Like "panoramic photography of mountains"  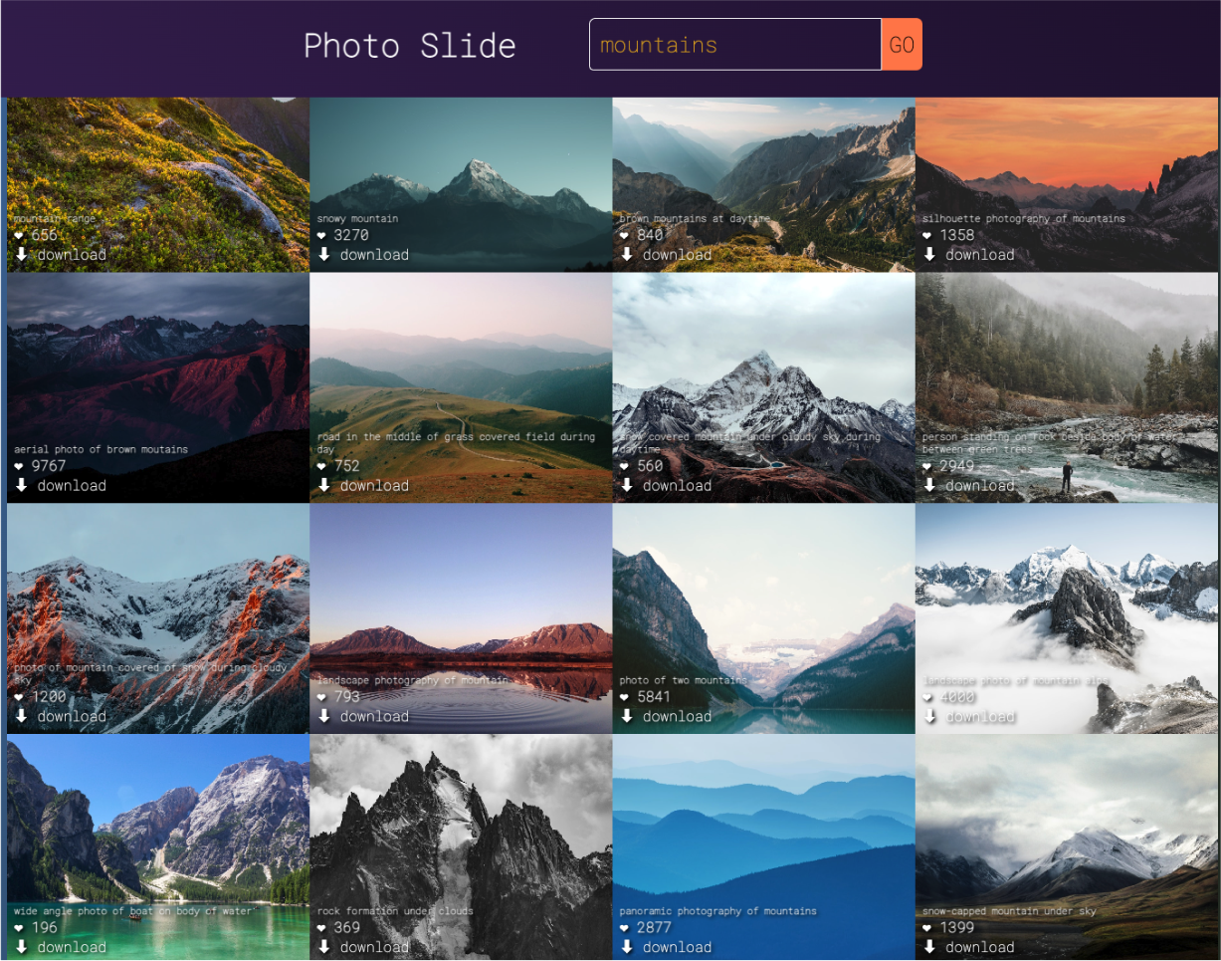click(x=625, y=927)
